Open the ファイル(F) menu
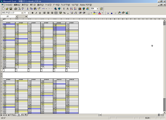The width and height of the screenshot is (166, 120). pyautogui.click(x=9, y=5)
